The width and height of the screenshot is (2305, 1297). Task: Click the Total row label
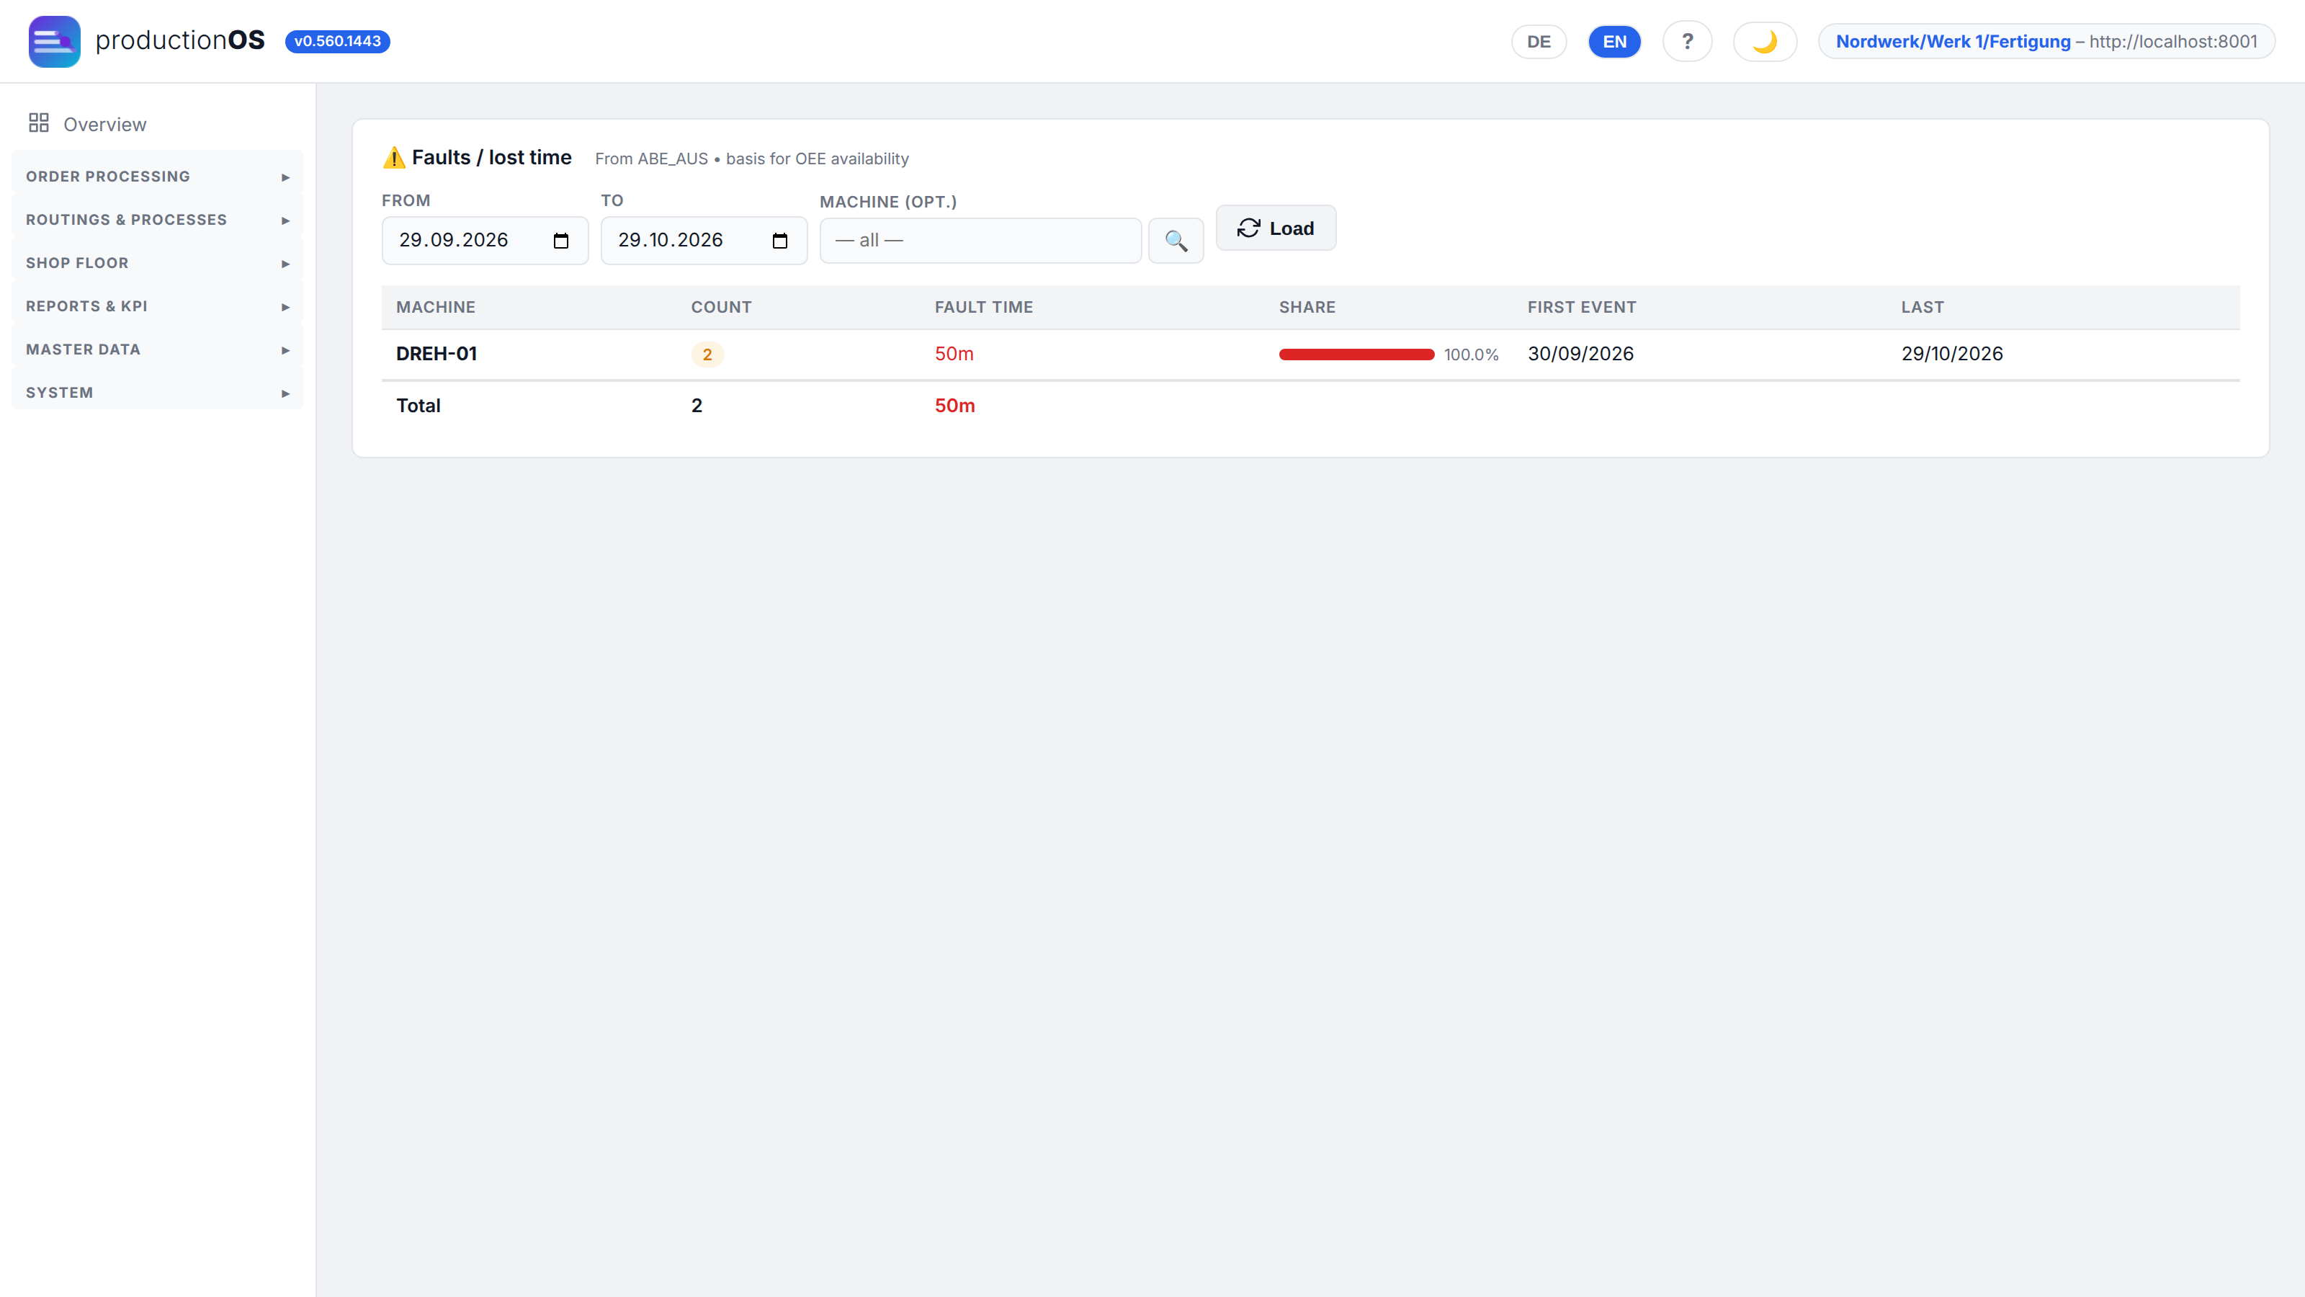point(419,406)
